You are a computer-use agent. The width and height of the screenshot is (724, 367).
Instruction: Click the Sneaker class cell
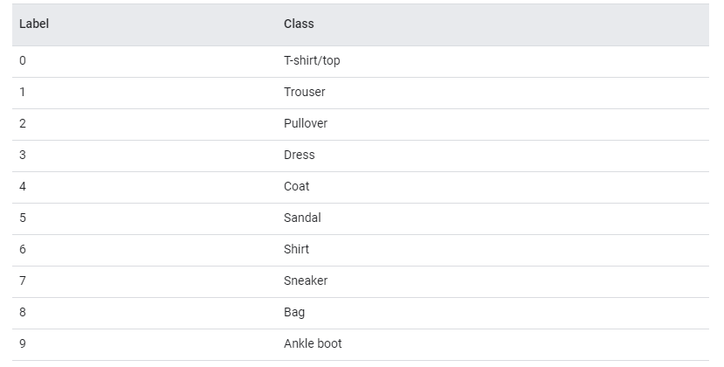(306, 280)
